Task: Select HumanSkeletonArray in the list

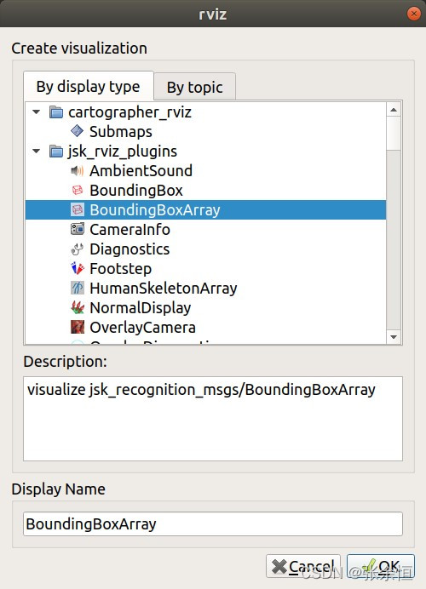Action: click(164, 289)
